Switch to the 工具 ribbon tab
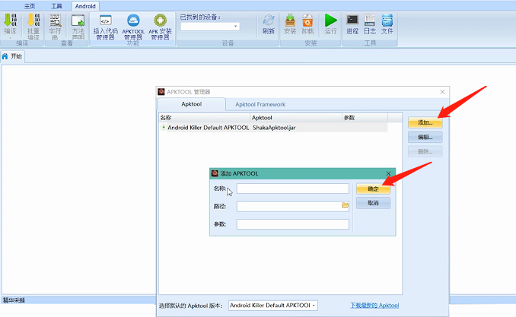Image resolution: width=516 pixels, height=317 pixels. pyautogui.click(x=56, y=6)
